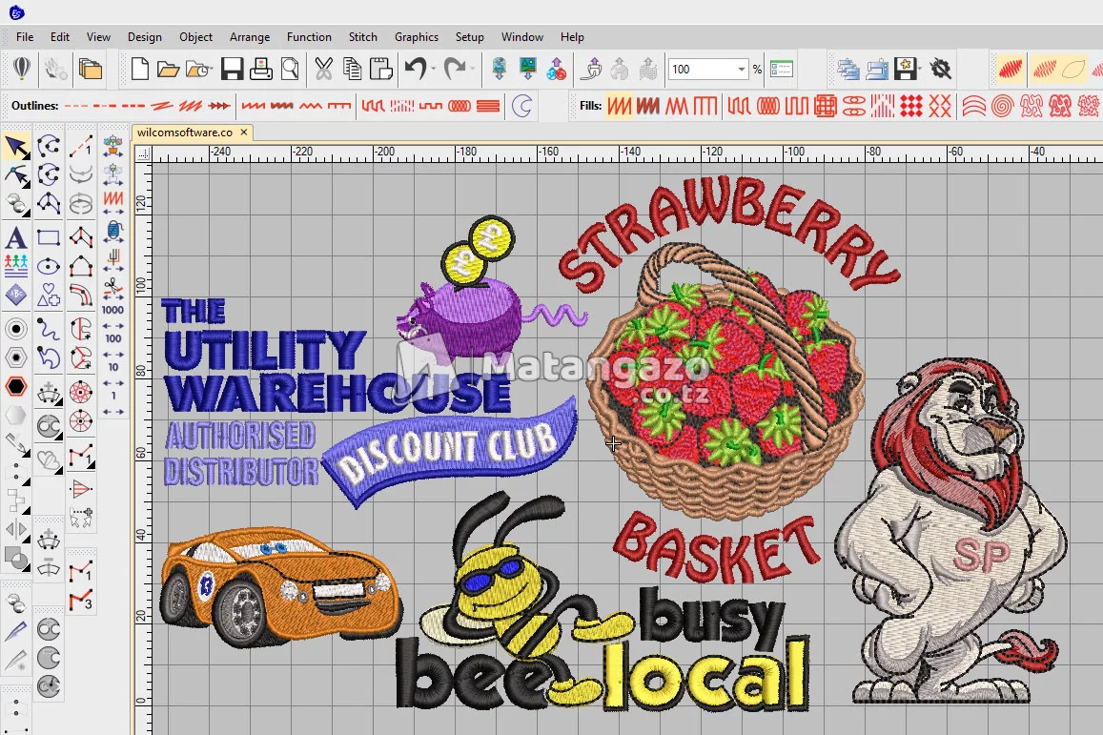This screenshot has height=735, width=1103.
Task: Select the Ellipse digitizing tool
Action: coord(47,265)
